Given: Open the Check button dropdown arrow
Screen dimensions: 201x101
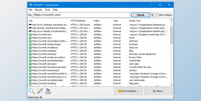Looking at the screenshot, I should tap(152, 15).
